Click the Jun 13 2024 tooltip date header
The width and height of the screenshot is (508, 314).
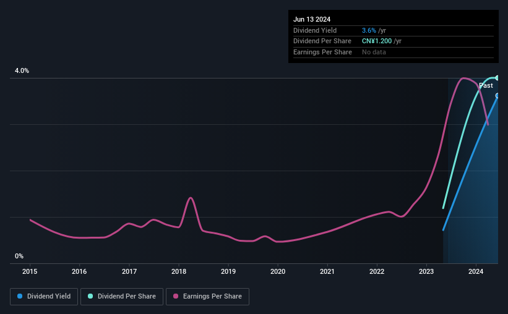(x=312, y=19)
